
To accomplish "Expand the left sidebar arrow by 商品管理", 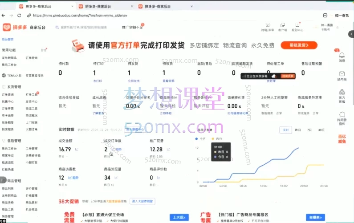I will click(x=3, y=180).
